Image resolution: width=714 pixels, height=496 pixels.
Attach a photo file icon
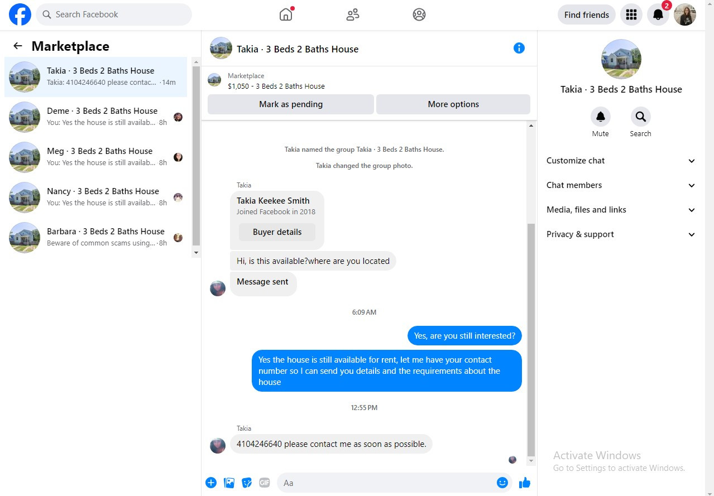coord(229,483)
